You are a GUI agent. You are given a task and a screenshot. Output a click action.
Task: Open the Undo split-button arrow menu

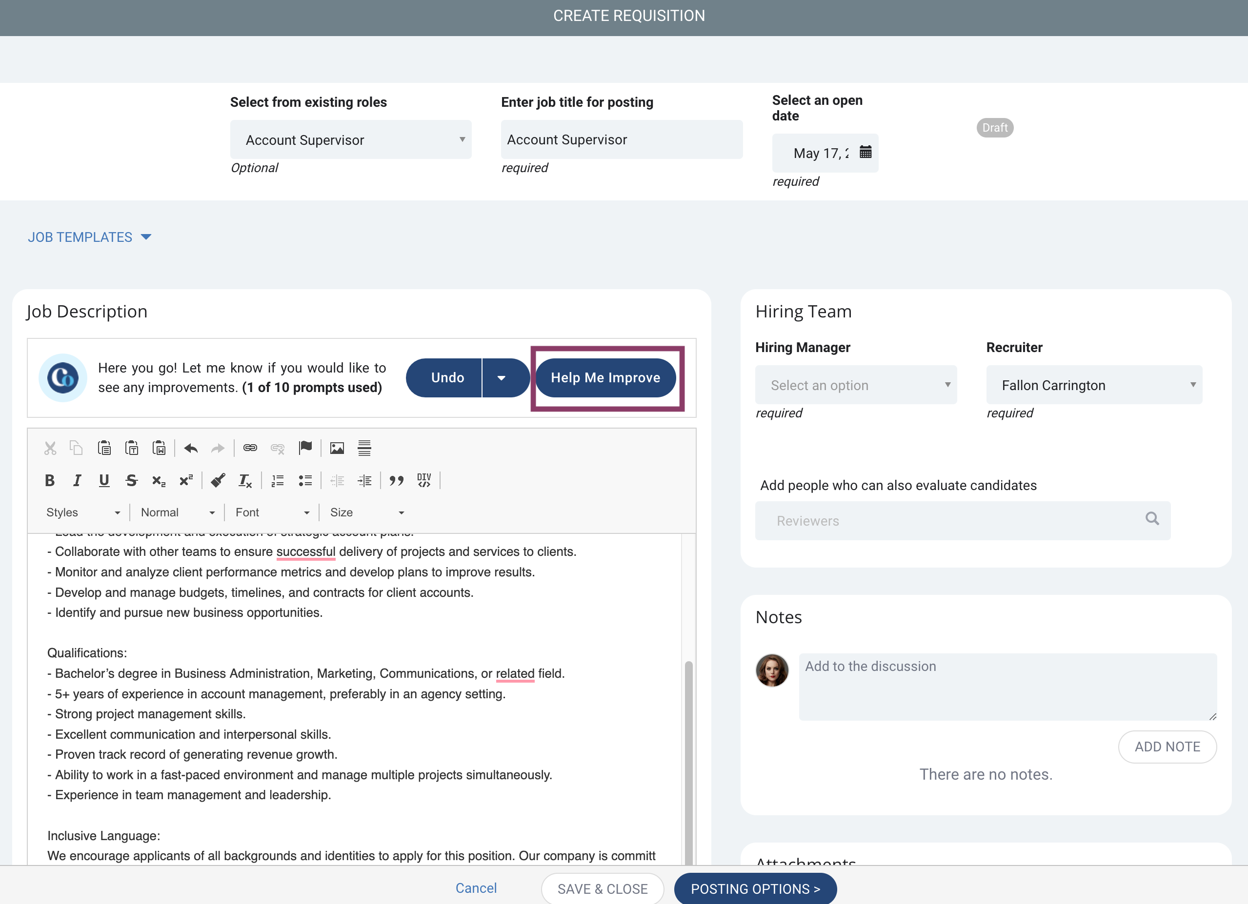[x=501, y=378]
